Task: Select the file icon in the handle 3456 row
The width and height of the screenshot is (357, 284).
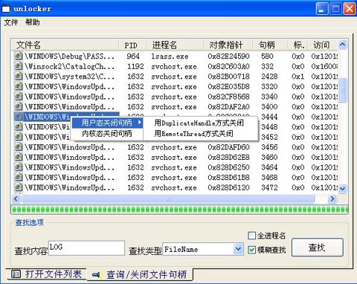Action: pos(18,147)
